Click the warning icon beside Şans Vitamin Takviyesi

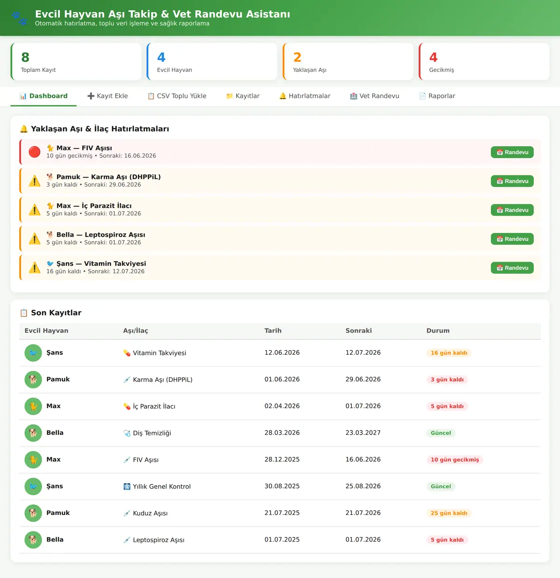(x=35, y=268)
